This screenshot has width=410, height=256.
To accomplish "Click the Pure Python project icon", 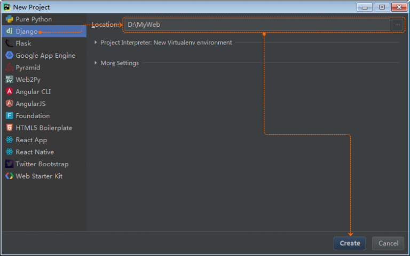I will pyautogui.click(x=9, y=19).
